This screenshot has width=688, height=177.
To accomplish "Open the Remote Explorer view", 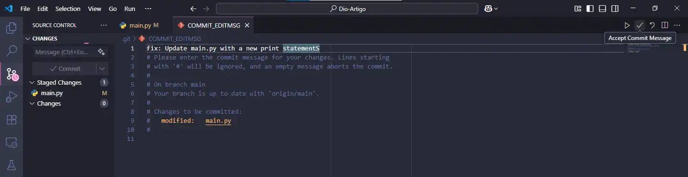I will click(x=11, y=143).
